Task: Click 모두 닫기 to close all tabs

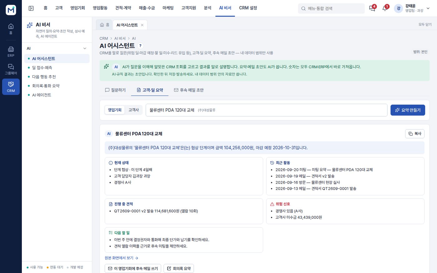Action: [x=425, y=25]
